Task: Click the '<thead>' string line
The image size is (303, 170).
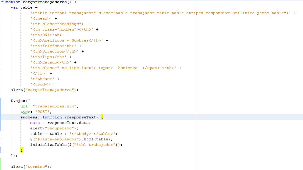Action: (x=44, y=18)
